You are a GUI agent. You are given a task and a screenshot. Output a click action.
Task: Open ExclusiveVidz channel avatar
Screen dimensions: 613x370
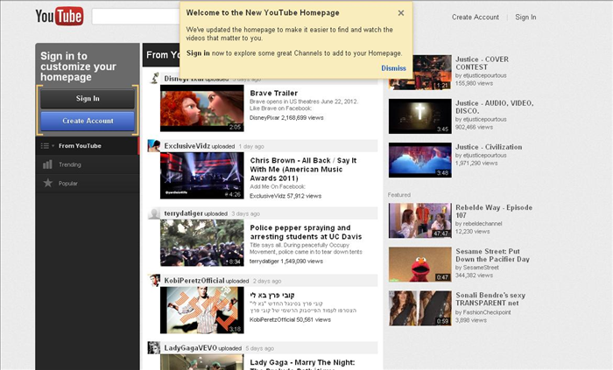pyautogui.click(x=154, y=145)
